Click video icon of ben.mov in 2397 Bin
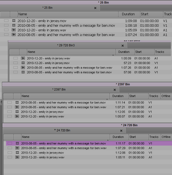 [x=17, y=102]
